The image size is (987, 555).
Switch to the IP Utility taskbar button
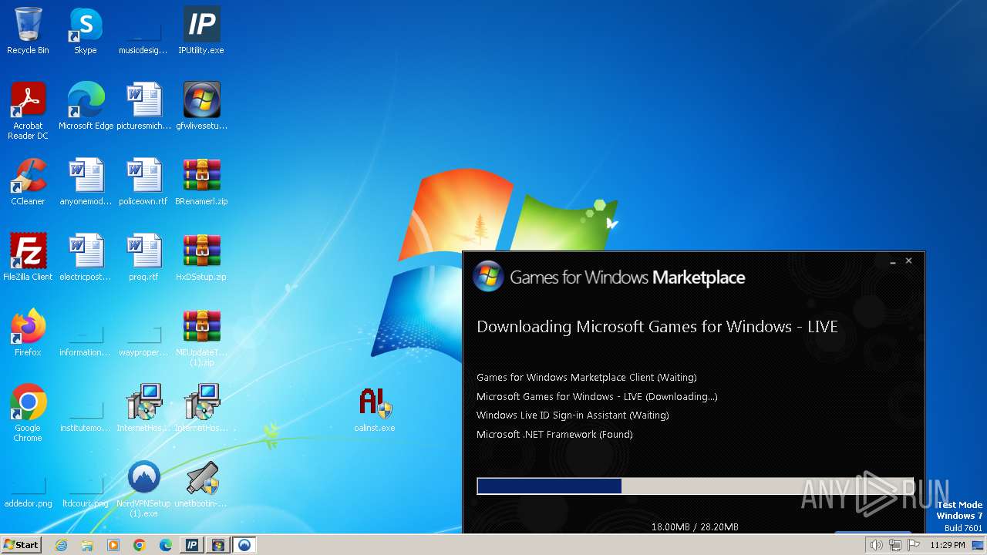pos(192,545)
